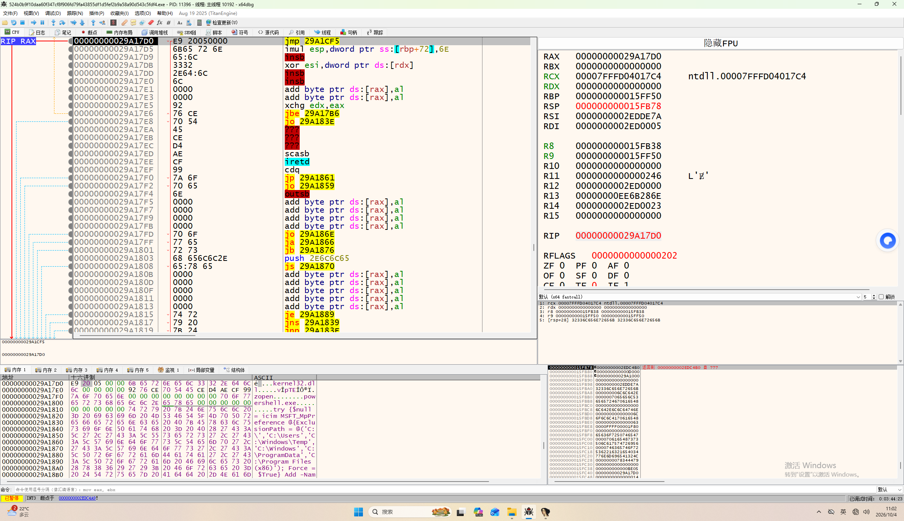Click the stop debugging square icon
This screenshot has width=904, height=521.
[23, 23]
